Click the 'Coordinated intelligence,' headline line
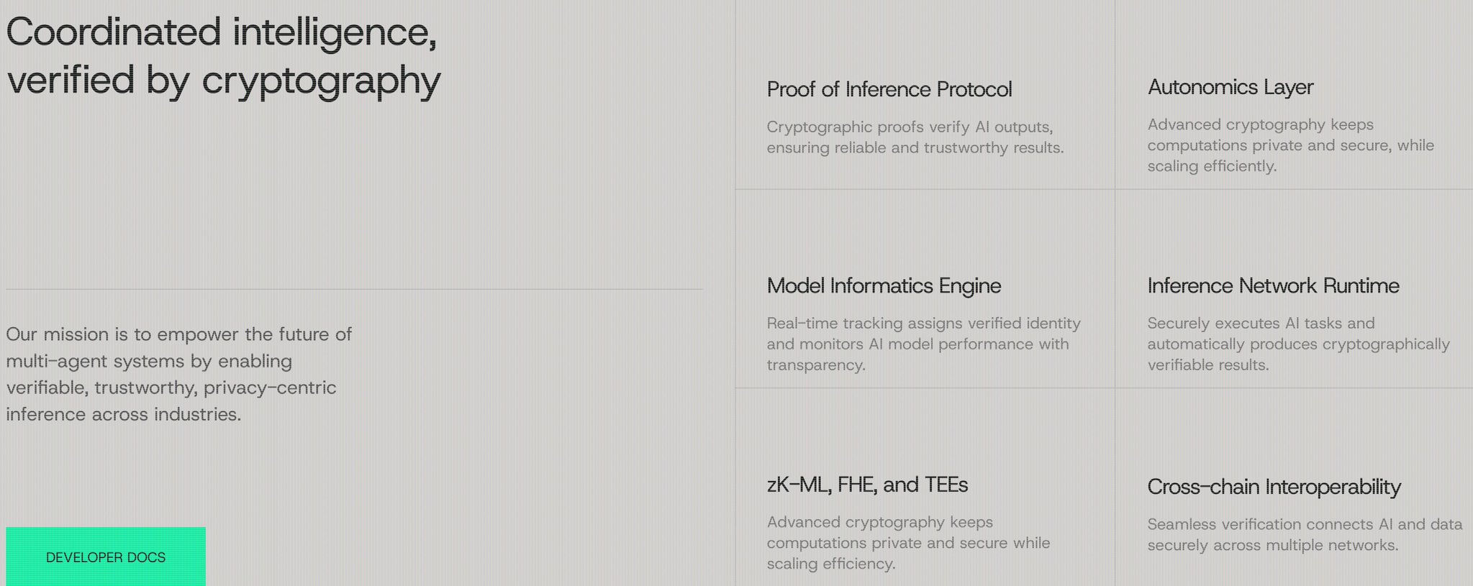 click(222, 32)
